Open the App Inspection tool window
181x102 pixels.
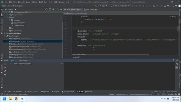click(x=68, y=92)
